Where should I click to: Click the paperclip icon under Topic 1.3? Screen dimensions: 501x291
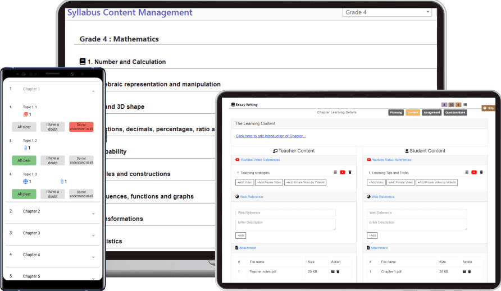click(62, 181)
